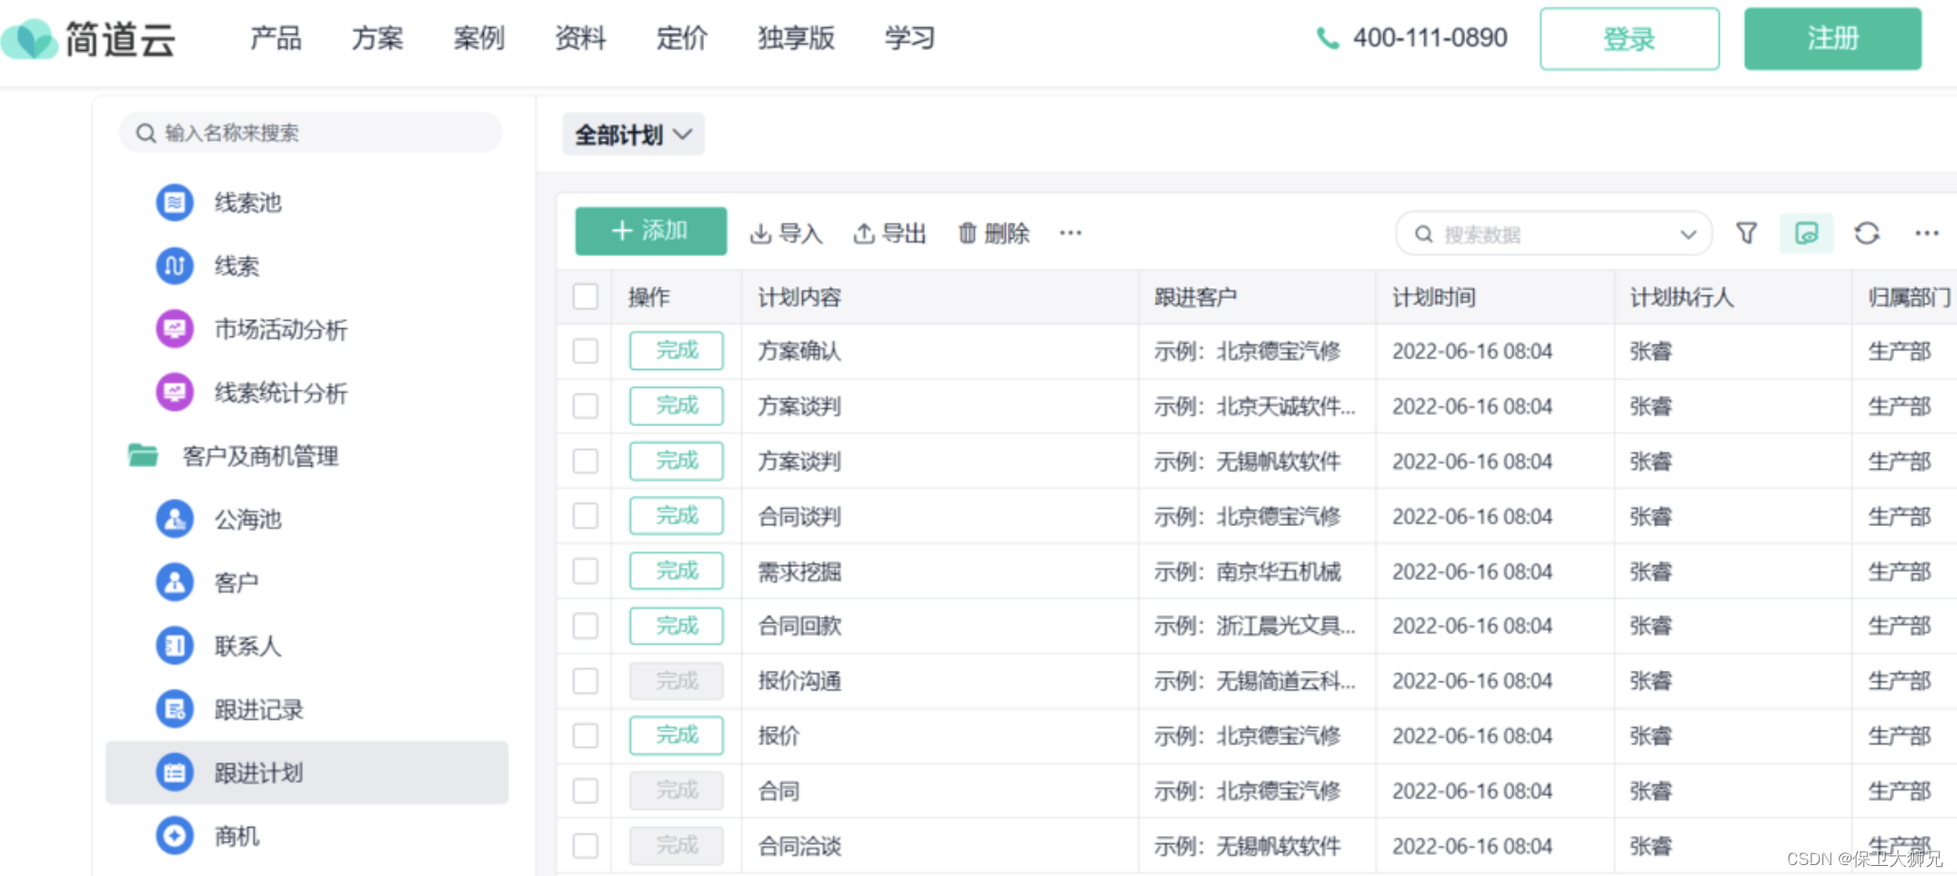The height and width of the screenshot is (876, 1957).
Task: Open the 产品 menu
Action: (x=276, y=38)
